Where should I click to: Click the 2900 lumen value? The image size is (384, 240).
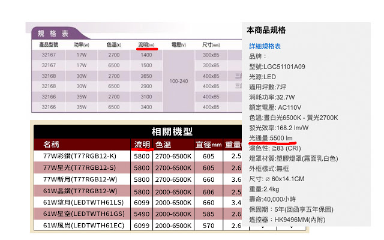click(146, 86)
